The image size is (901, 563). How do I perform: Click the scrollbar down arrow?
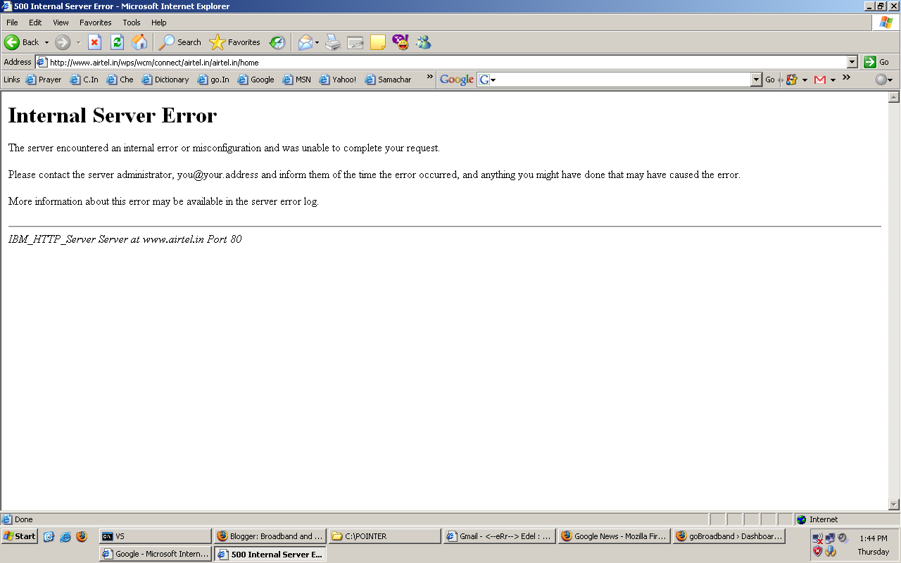894,505
